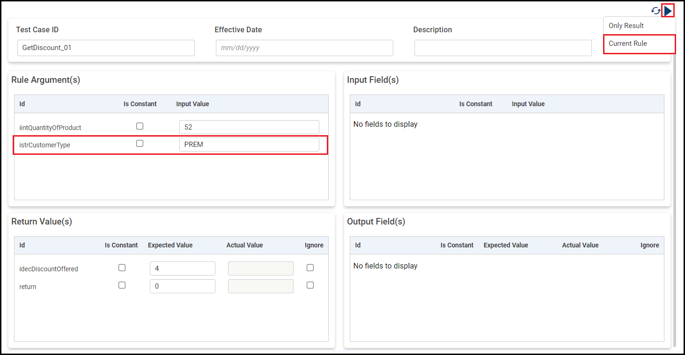Enable Ignore for the return row
Viewport: 685px width, 355px height.
[x=310, y=285]
